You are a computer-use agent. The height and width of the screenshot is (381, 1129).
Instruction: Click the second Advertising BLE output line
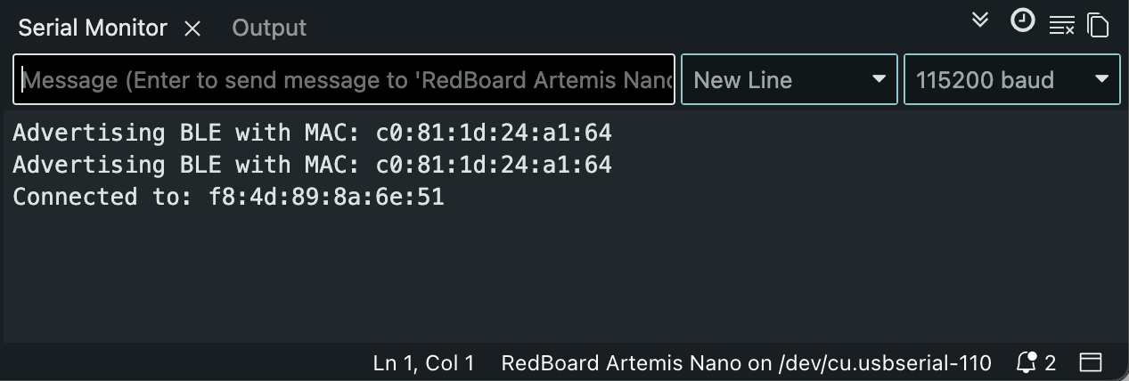pos(312,165)
